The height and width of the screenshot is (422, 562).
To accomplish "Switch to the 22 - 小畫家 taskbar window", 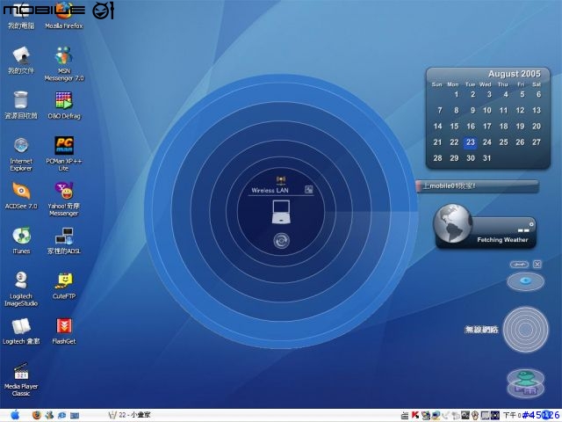I will point(129,415).
